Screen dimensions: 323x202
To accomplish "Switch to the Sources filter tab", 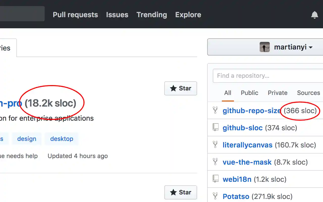I will click(x=308, y=93).
